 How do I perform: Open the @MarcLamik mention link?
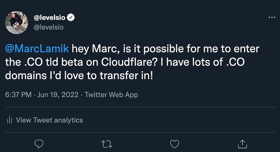(37, 49)
